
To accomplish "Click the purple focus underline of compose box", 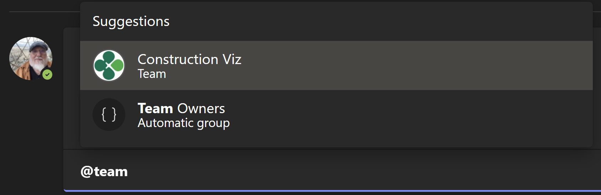I will click(332, 191).
